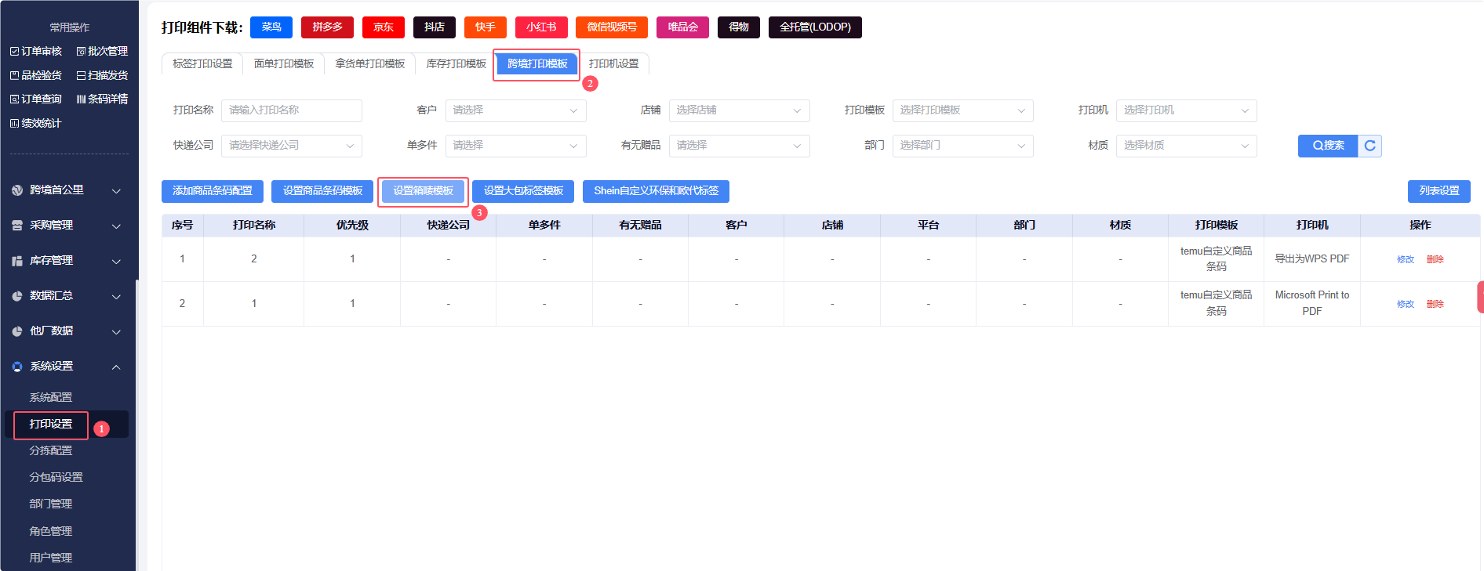This screenshot has height=571, width=1484.
Task: Switch to the 拿货单打印模板 tab
Action: click(370, 64)
